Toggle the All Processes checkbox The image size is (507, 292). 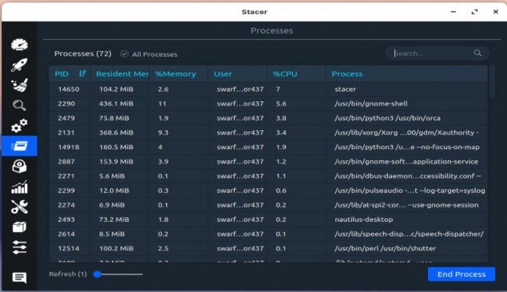125,54
